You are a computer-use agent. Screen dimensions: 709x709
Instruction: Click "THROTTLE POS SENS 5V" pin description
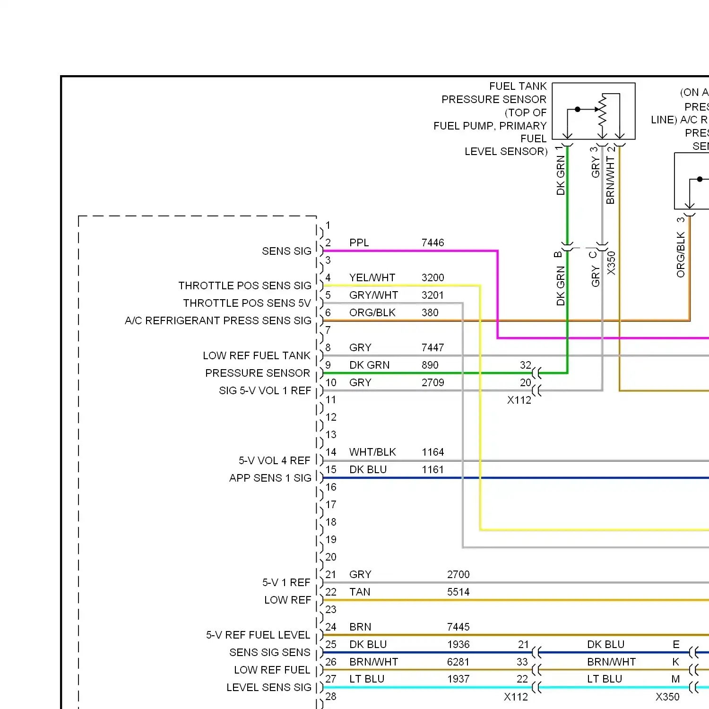(x=247, y=303)
